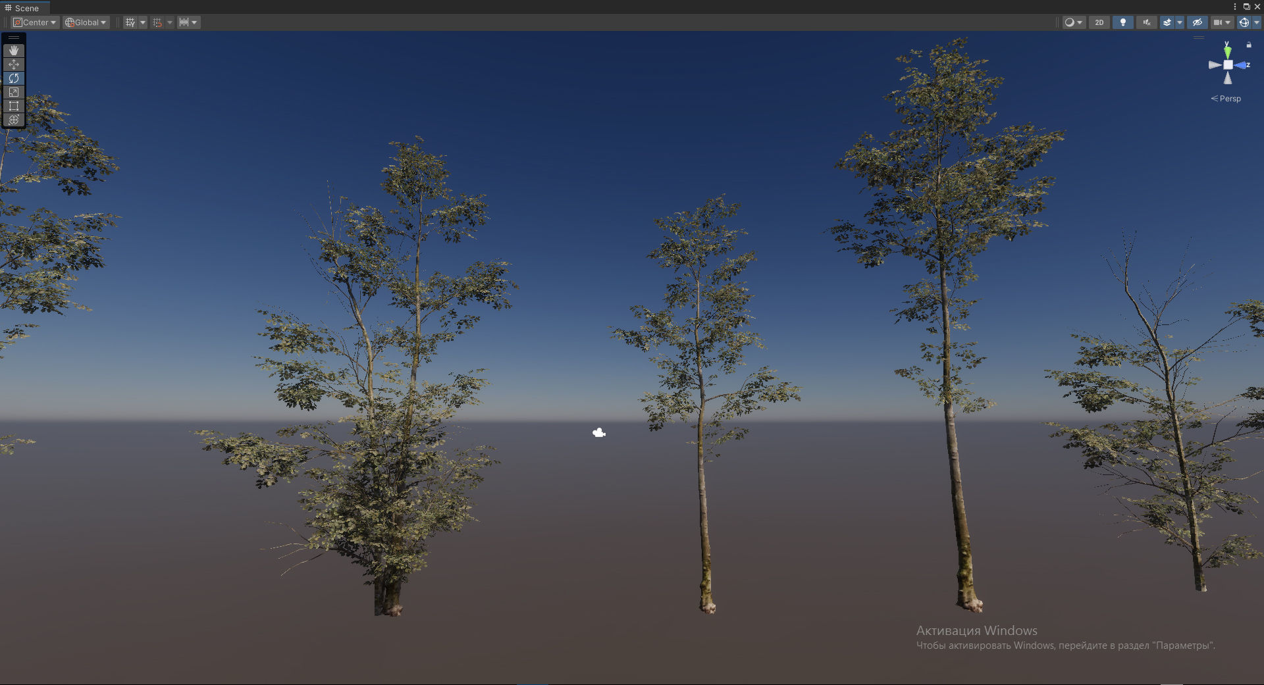This screenshot has width=1264, height=685.
Task: Select the Move tool
Action: pos(14,64)
